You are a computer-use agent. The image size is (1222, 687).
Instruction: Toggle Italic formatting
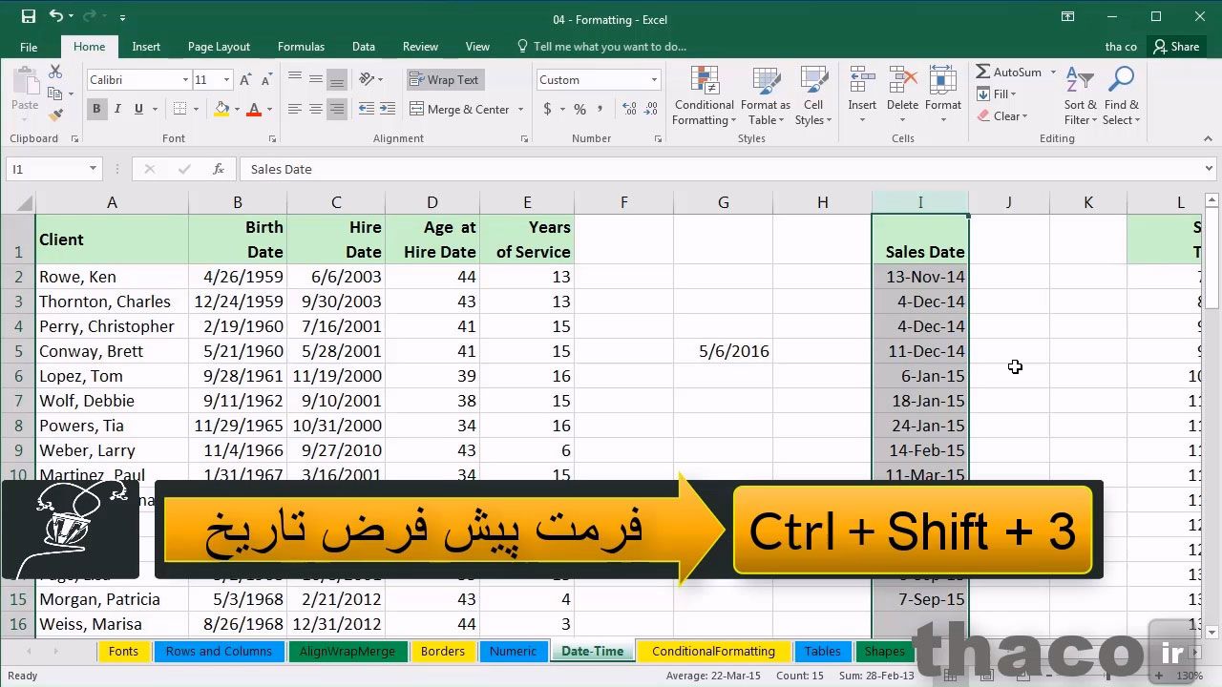click(x=117, y=110)
